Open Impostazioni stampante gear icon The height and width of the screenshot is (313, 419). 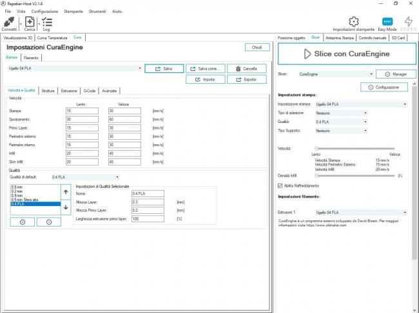pos(353,22)
